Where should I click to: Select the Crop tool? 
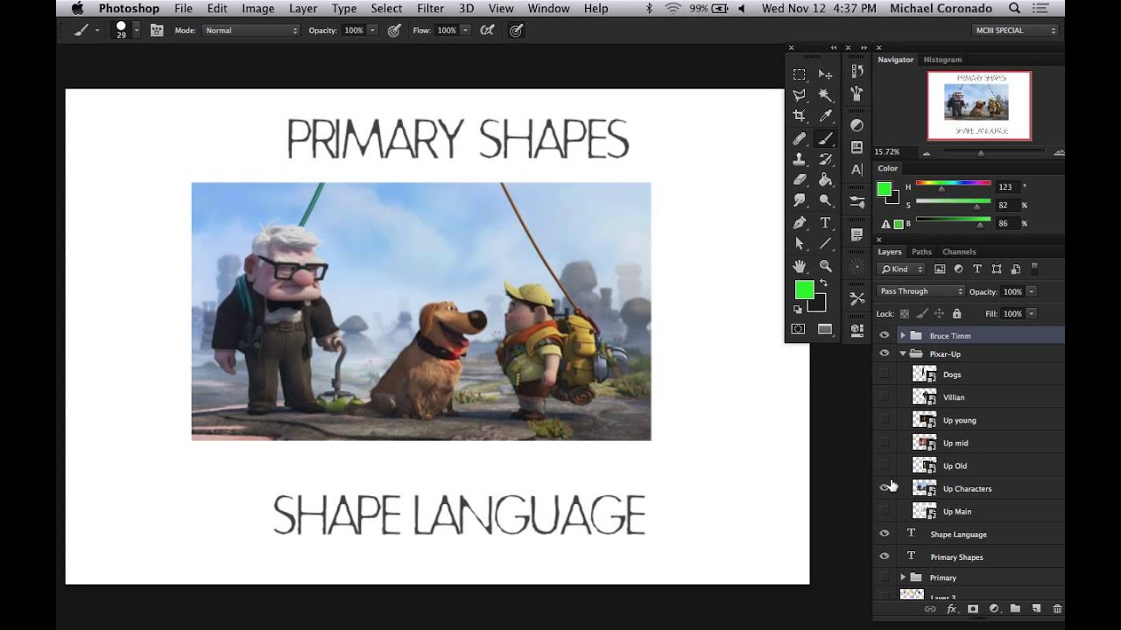tap(799, 115)
